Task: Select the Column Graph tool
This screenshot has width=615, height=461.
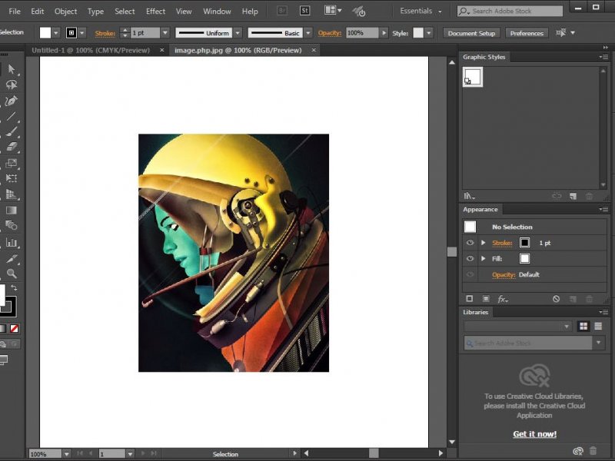Action: (x=12, y=243)
